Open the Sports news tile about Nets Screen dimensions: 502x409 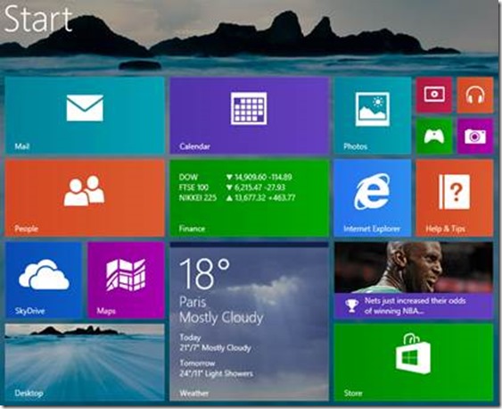point(414,280)
